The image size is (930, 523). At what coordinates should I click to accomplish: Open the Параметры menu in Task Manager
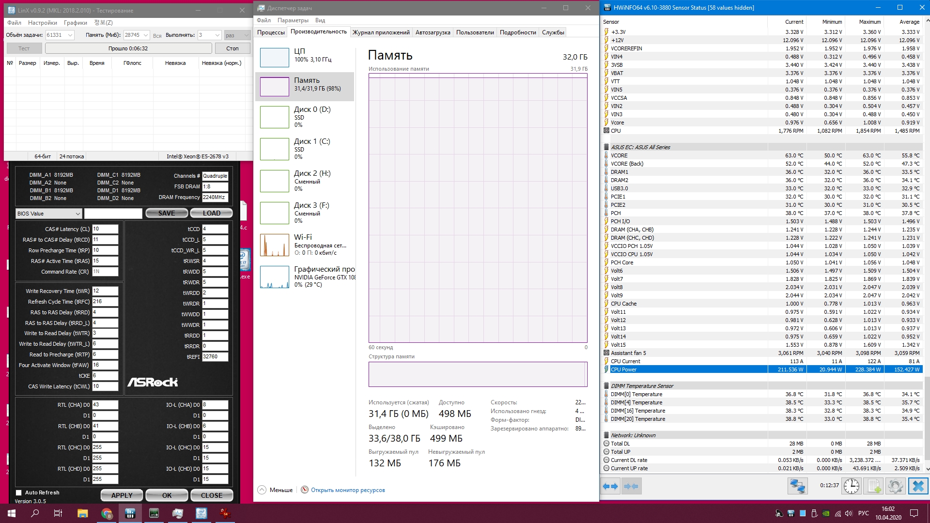click(x=293, y=20)
